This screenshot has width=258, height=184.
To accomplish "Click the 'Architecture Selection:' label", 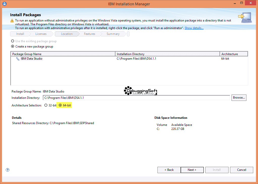I will click(26, 105).
